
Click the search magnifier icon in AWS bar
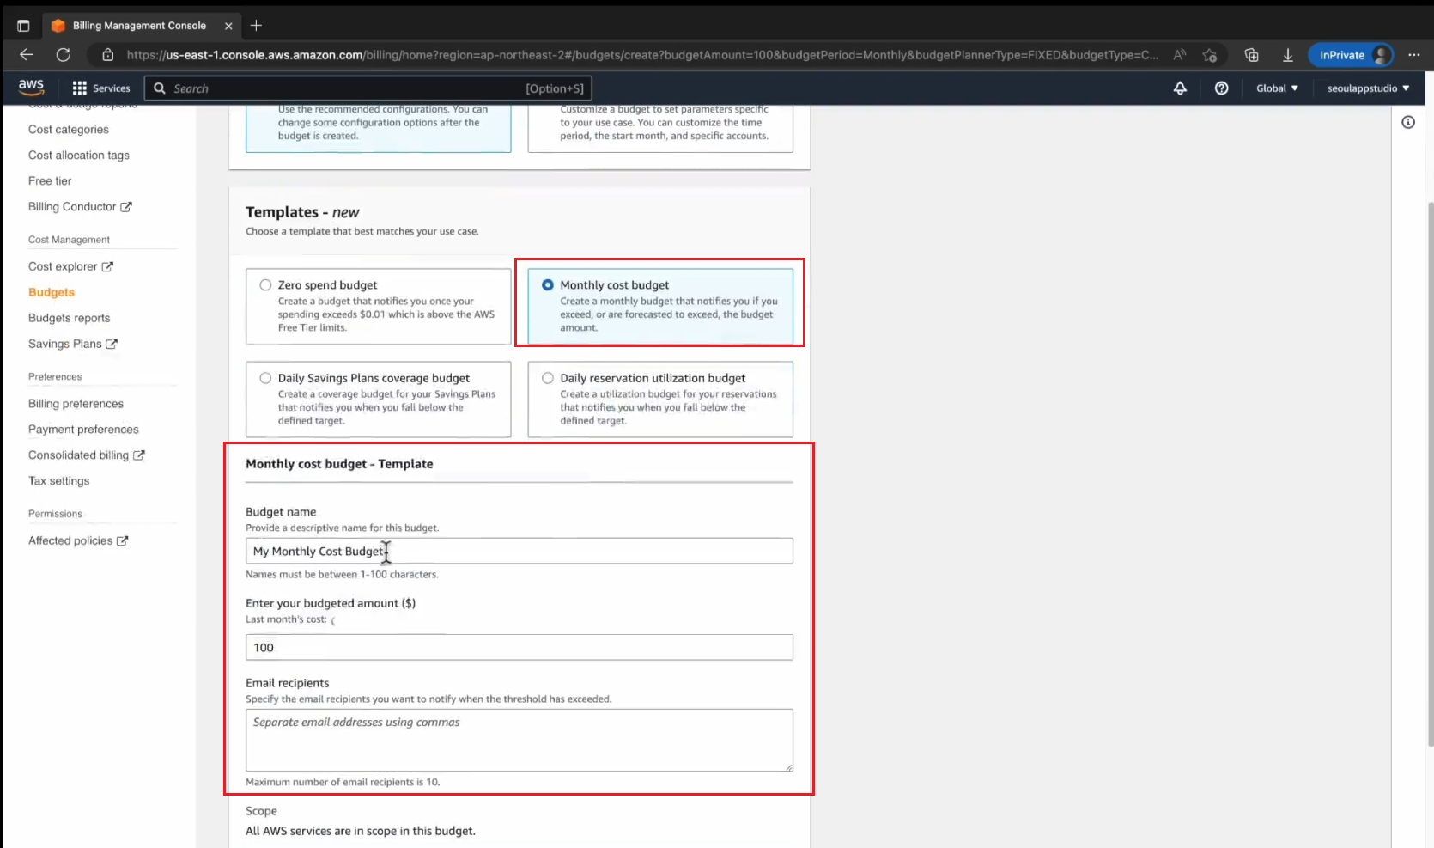(x=160, y=88)
